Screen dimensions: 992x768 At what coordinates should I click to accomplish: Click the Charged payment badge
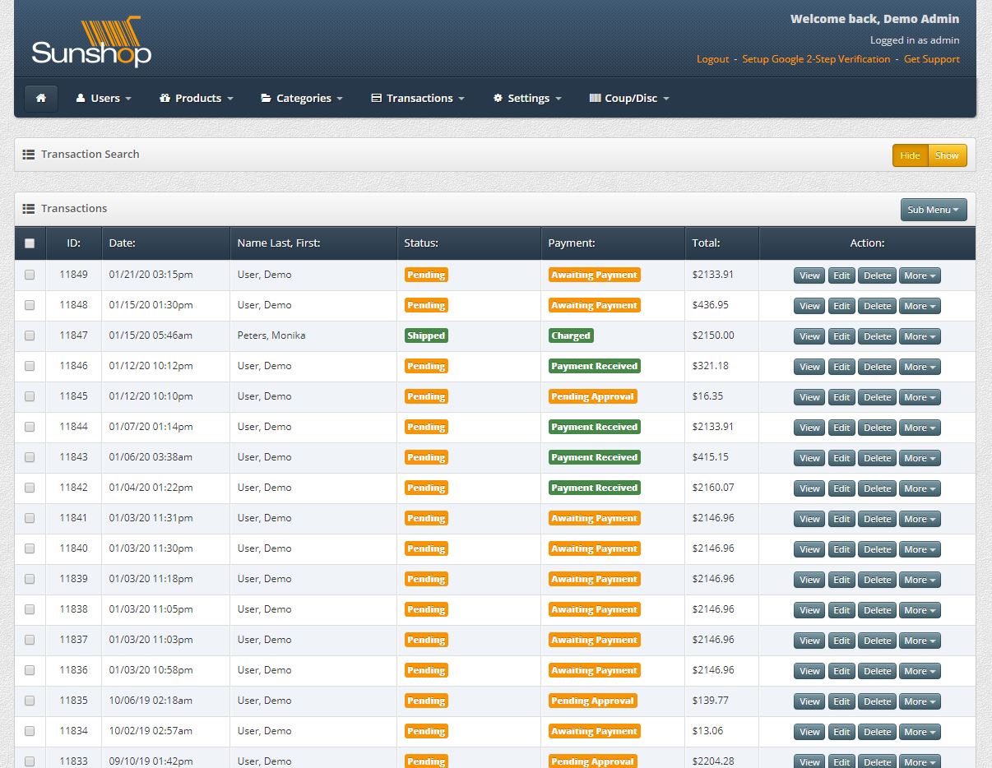[x=571, y=335]
